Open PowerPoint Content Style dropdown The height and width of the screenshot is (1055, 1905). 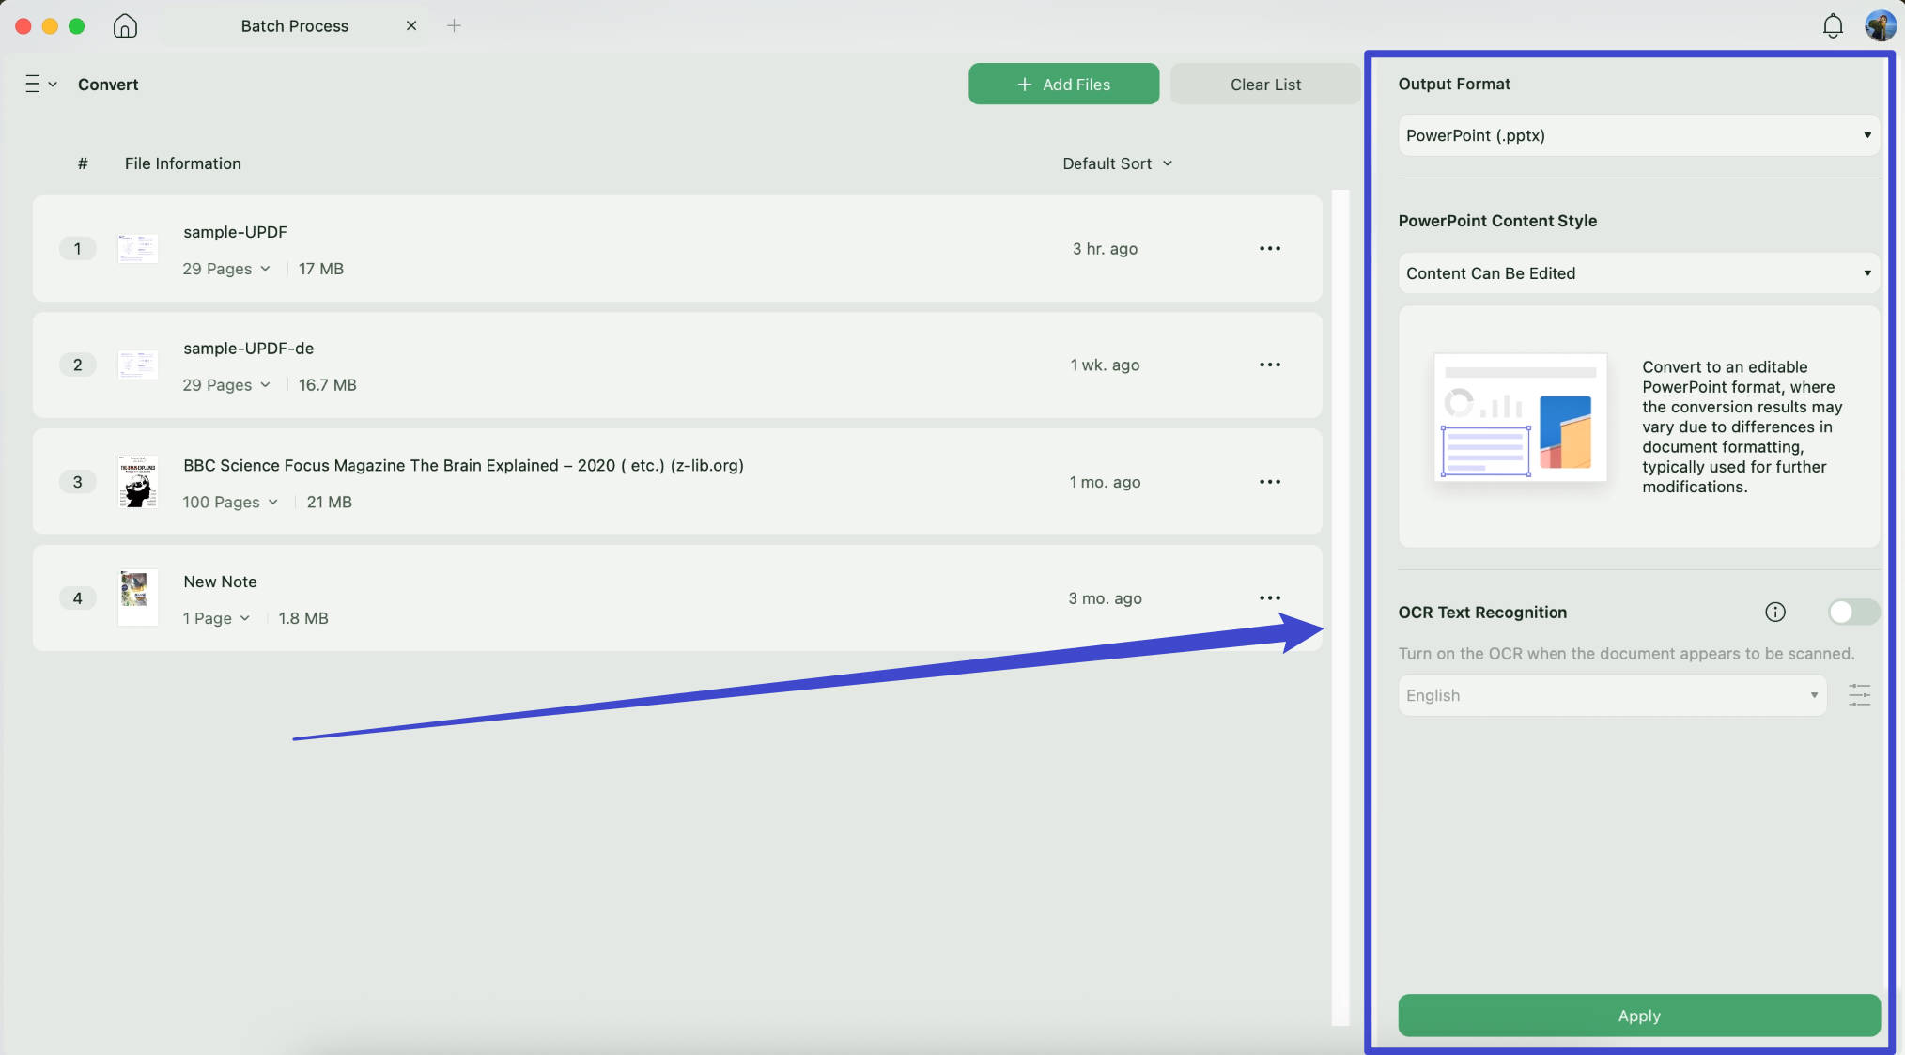click(x=1638, y=273)
